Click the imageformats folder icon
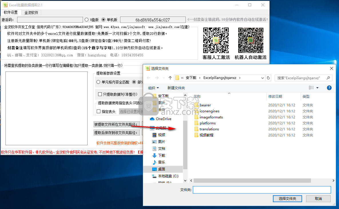The image size is (339, 209). pyautogui.click(x=196, y=117)
